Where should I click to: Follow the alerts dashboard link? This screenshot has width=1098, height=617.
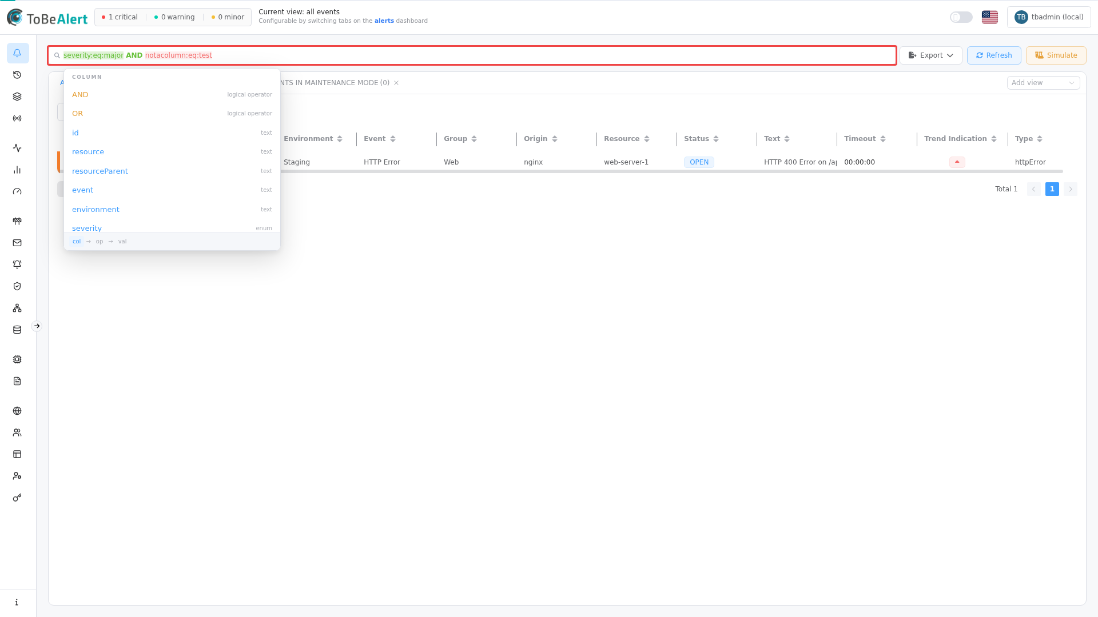click(384, 21)
